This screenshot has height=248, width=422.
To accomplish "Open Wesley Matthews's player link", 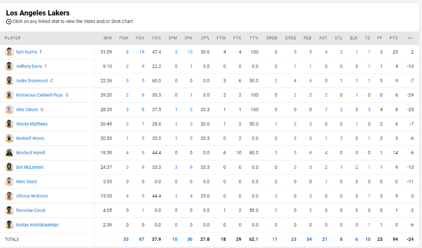I will point(32,124).
